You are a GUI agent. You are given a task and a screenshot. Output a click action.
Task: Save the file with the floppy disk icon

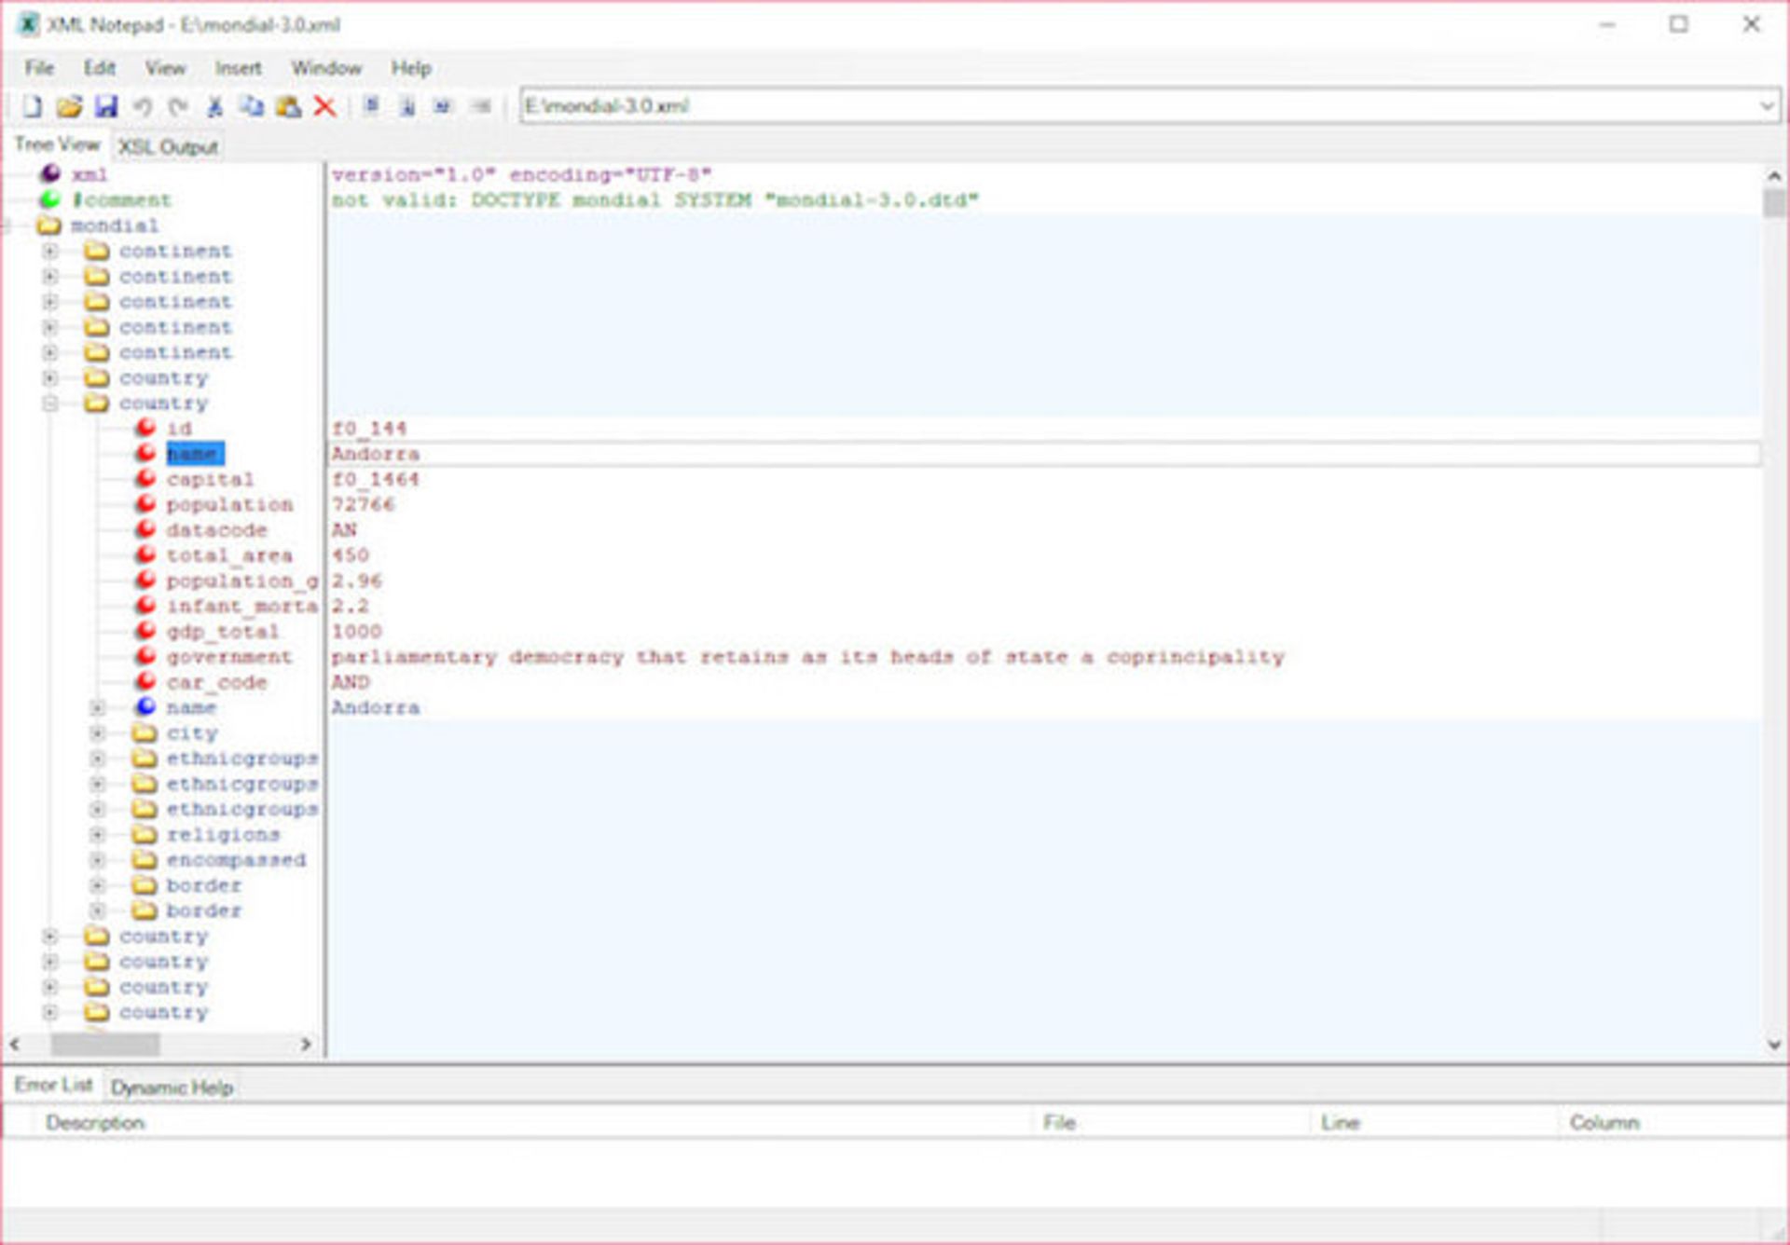(105, 106)
